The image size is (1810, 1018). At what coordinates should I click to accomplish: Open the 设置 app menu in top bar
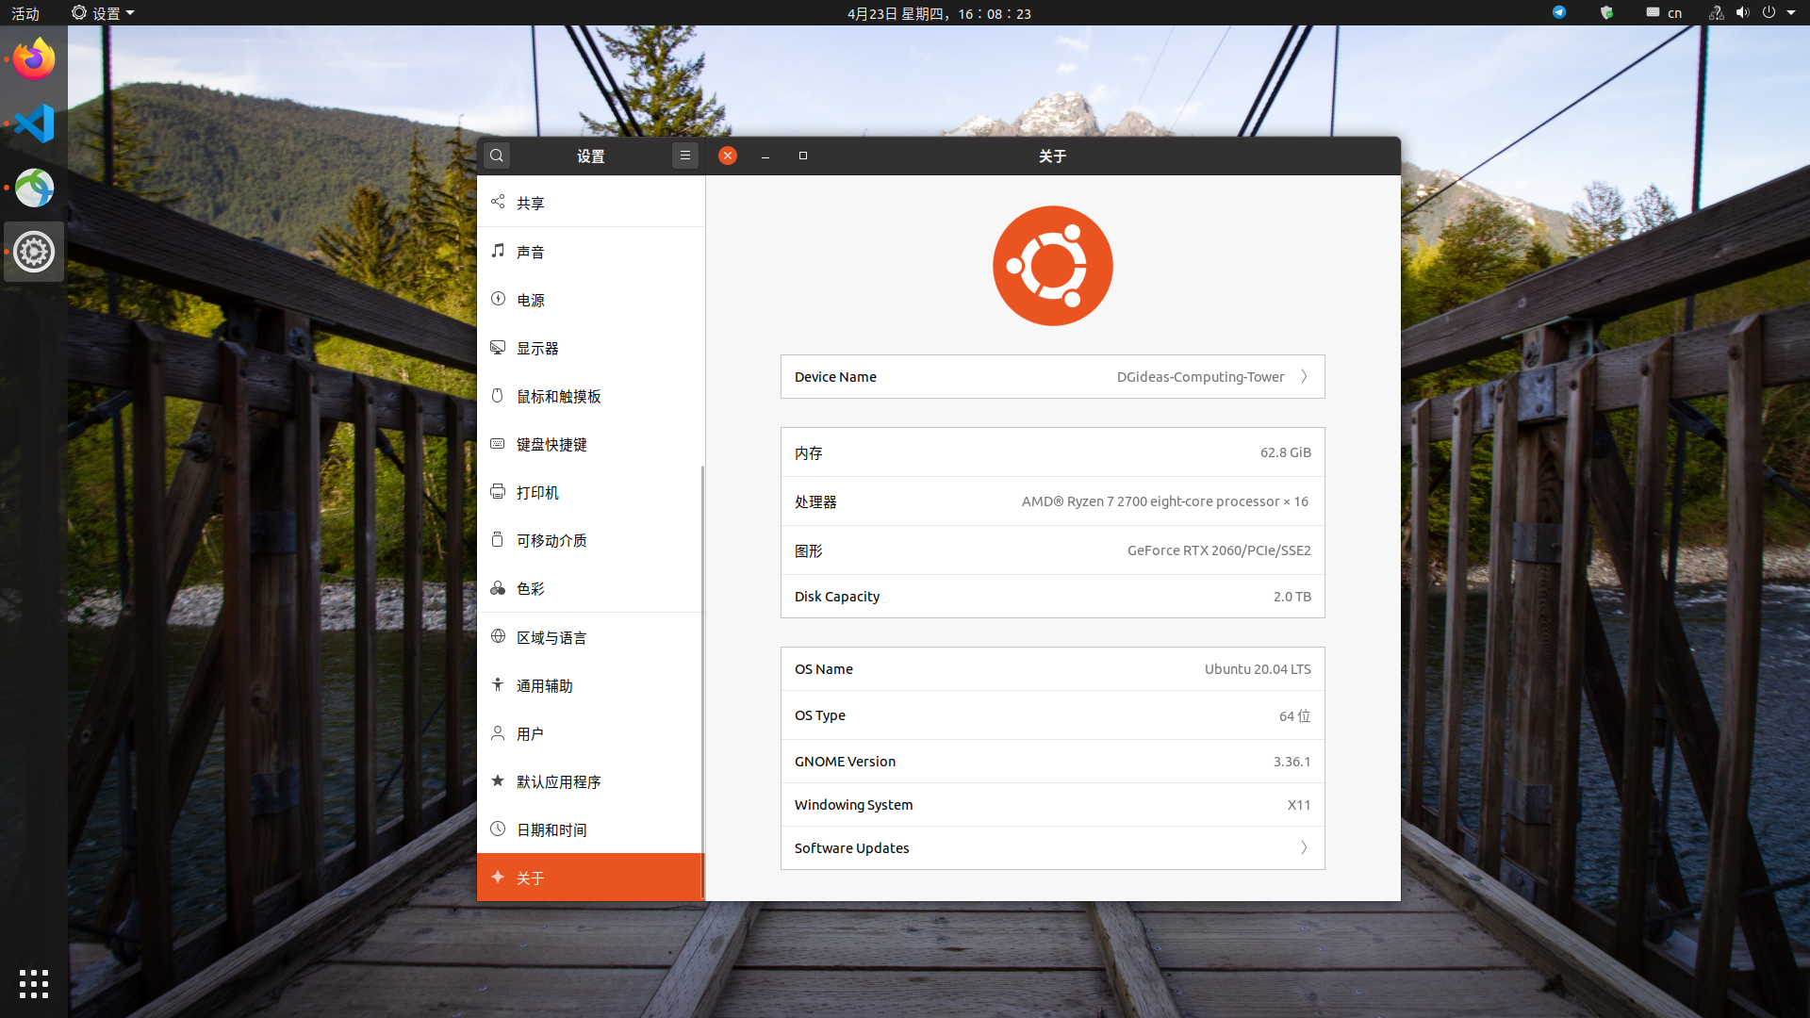[104, 12]
